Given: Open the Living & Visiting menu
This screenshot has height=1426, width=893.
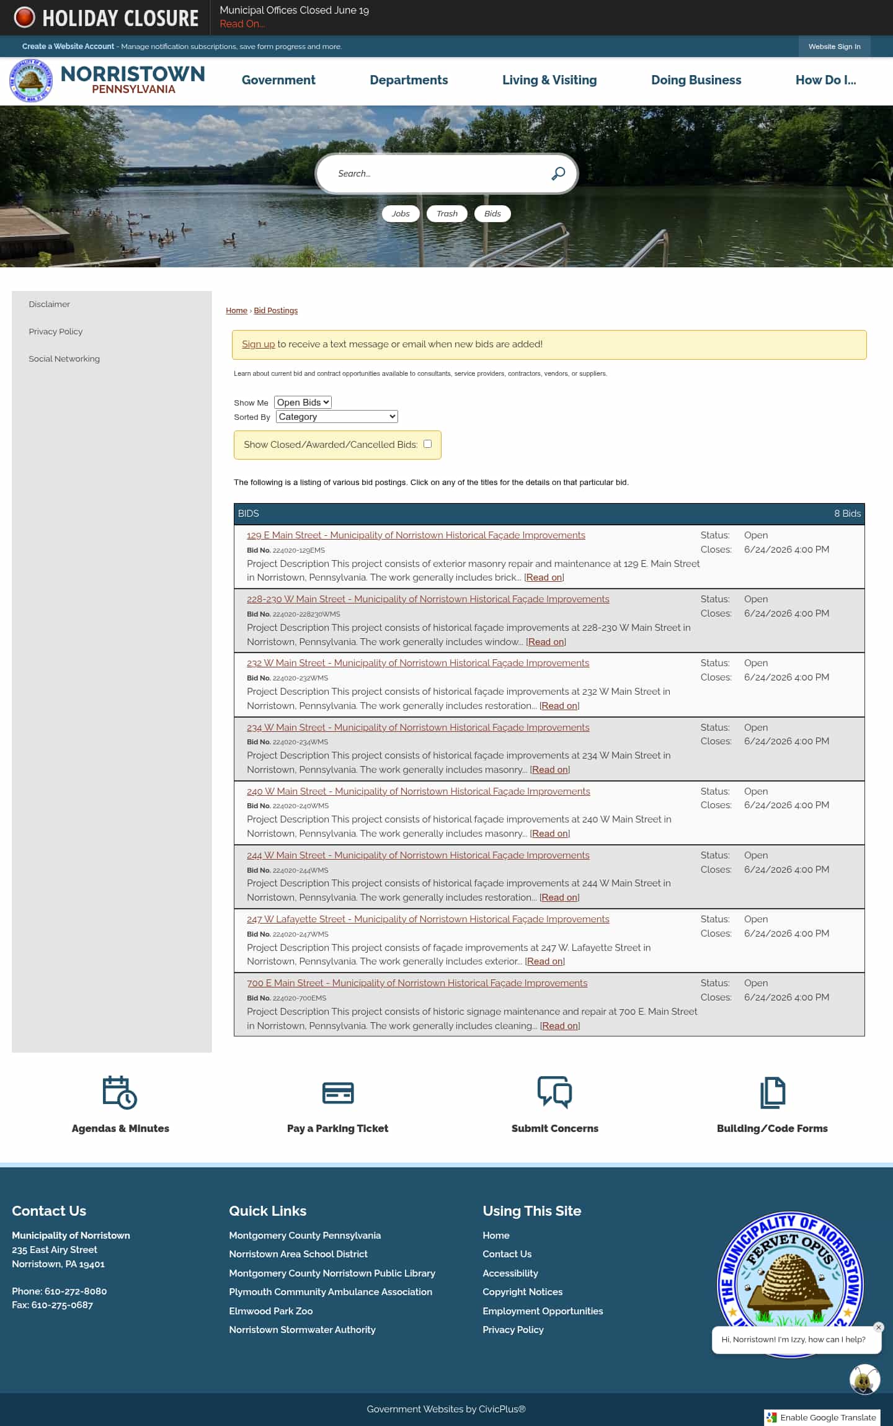Looking at the screenshot, I should [x=549, y=80].
